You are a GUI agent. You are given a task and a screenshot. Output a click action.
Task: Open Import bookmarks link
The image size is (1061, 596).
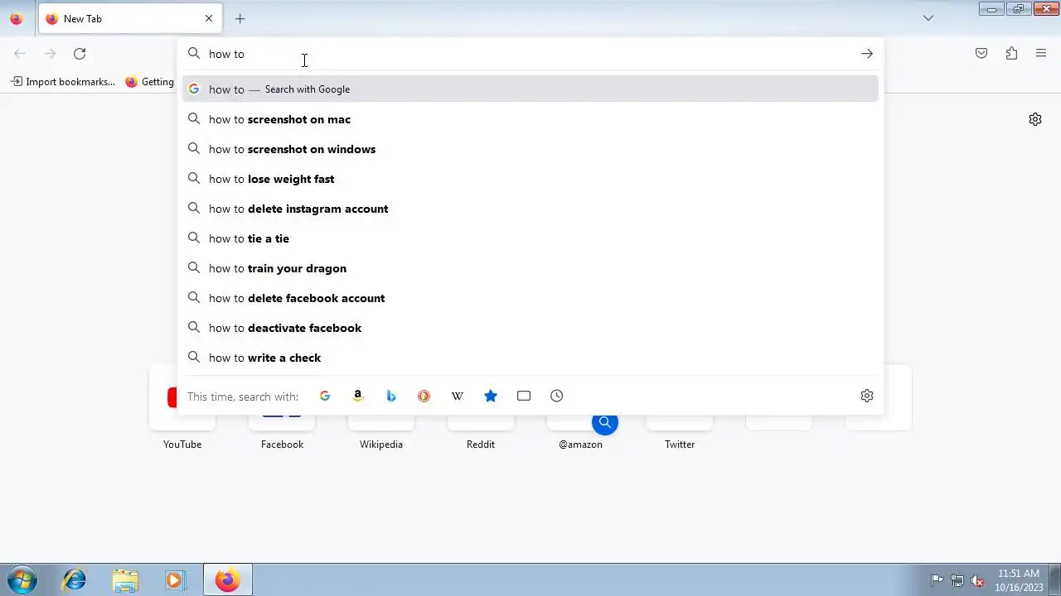click(x=63, y=82)
